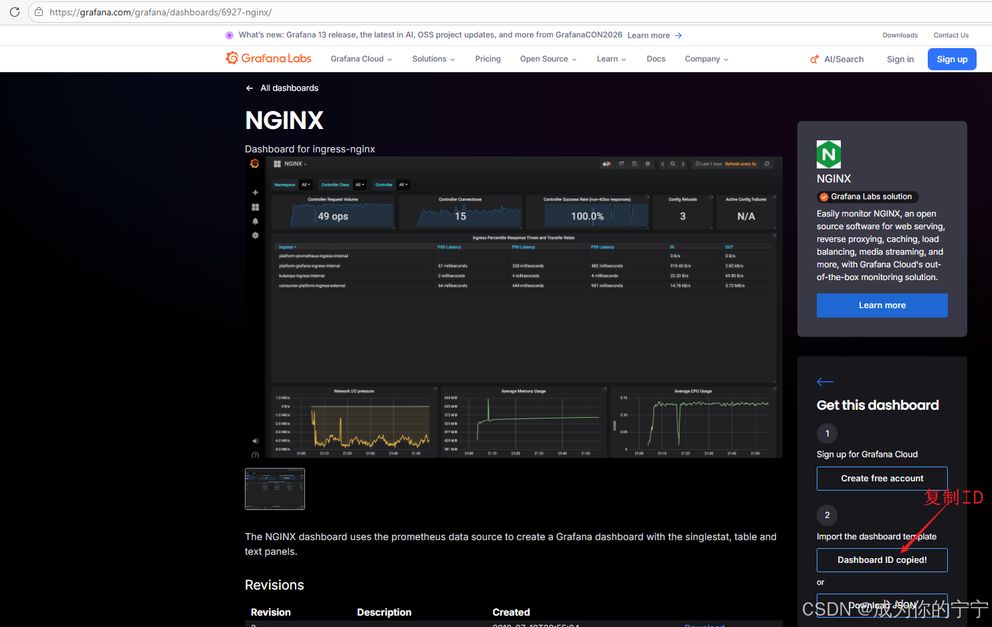The height and width of the screenshot is (627, 992).
Task: Expand the Learn navigation menu
Action: point(611,59)
